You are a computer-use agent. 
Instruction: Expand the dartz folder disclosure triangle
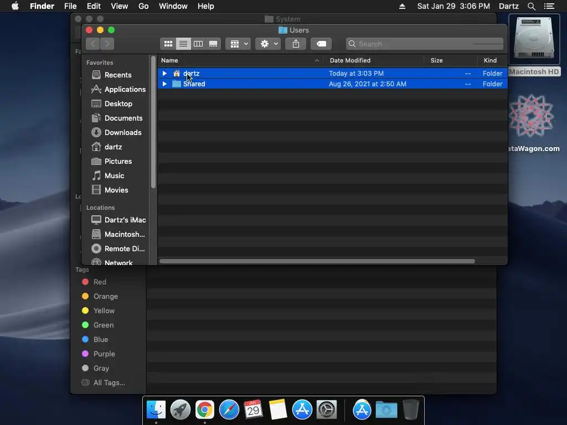[x=164, y=74]
